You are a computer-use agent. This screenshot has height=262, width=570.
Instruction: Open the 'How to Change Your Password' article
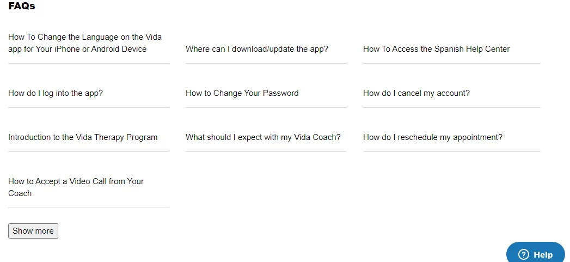click(x=242, y=93)
